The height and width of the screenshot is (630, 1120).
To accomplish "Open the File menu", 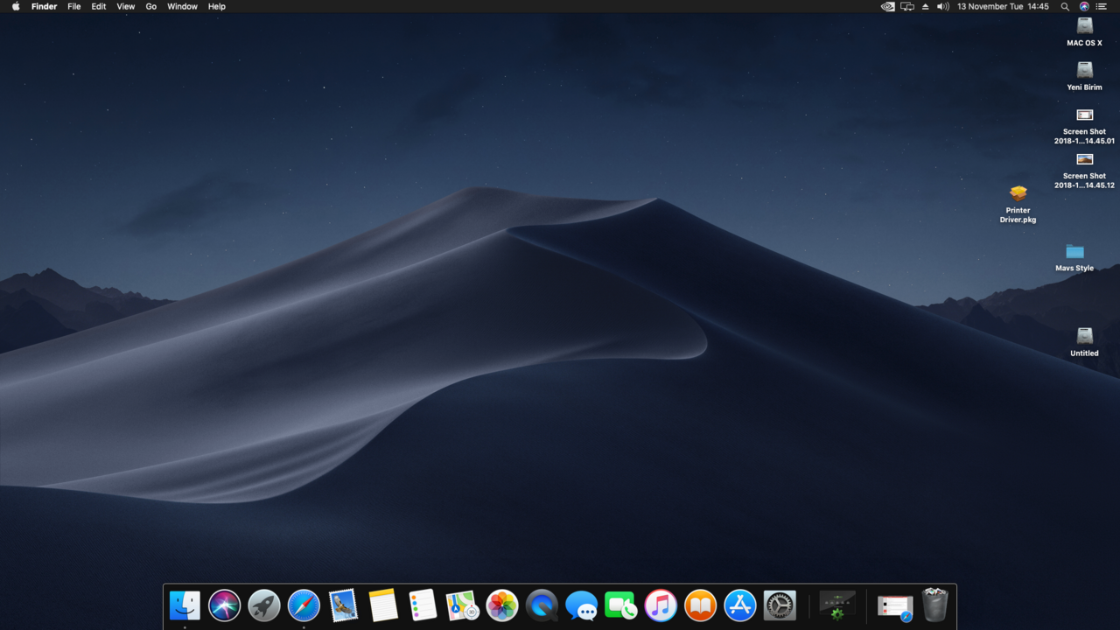I will pos(74,6).
